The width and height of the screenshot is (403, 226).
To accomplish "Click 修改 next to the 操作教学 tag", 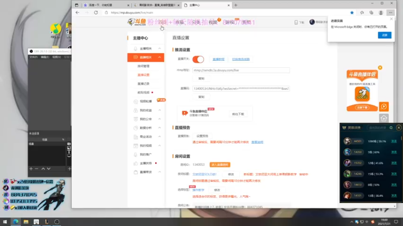I will tap(217, 190).
